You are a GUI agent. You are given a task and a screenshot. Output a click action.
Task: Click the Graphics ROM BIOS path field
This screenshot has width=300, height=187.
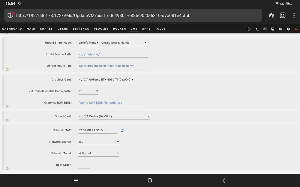pos(113,103)
